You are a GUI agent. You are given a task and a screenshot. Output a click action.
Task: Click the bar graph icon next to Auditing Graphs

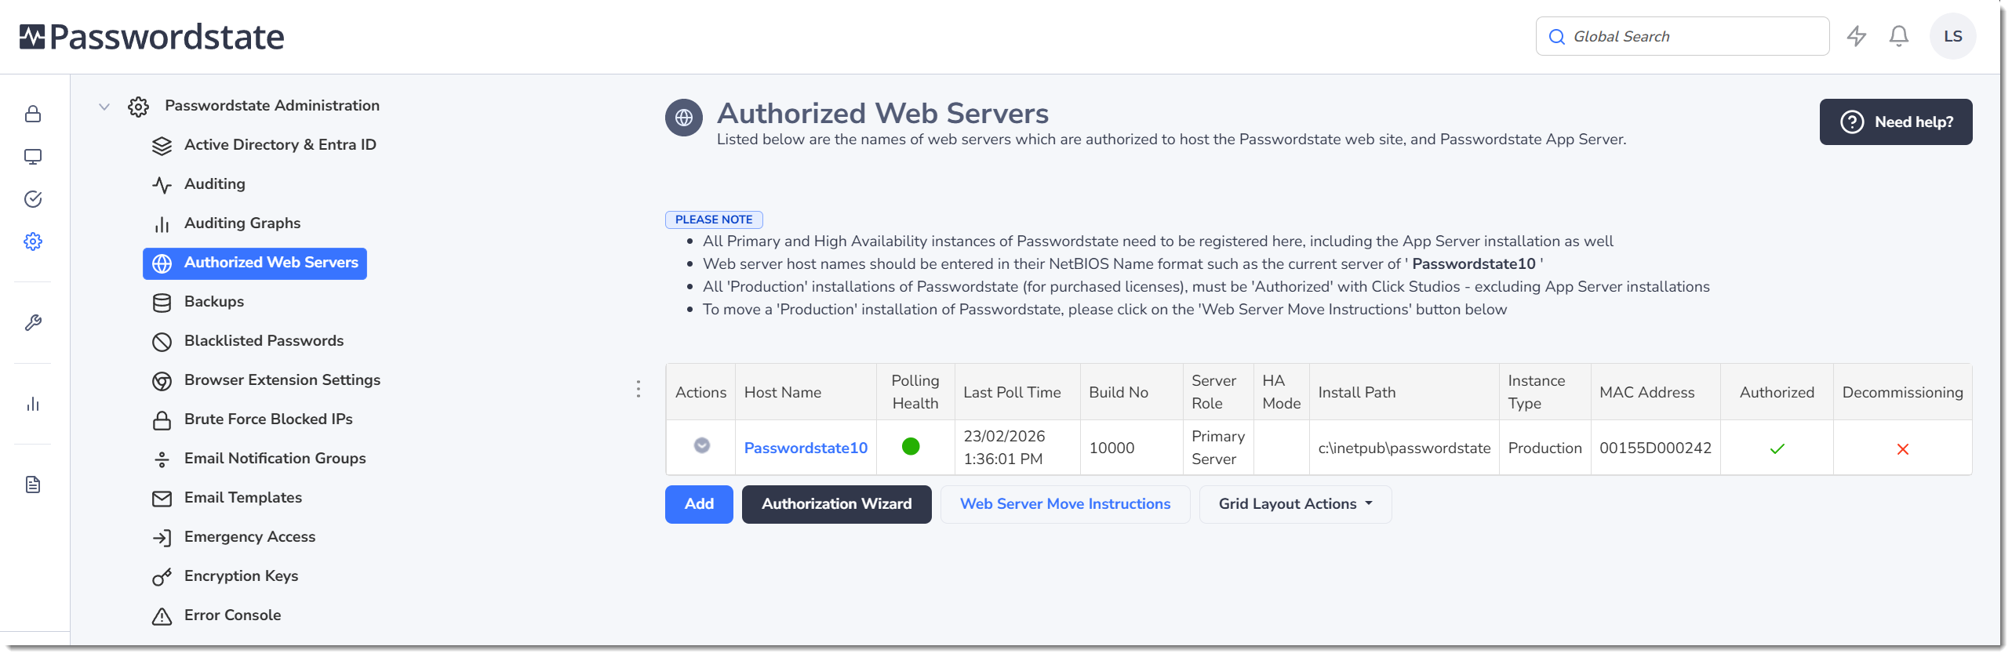[x=162, y=223]
